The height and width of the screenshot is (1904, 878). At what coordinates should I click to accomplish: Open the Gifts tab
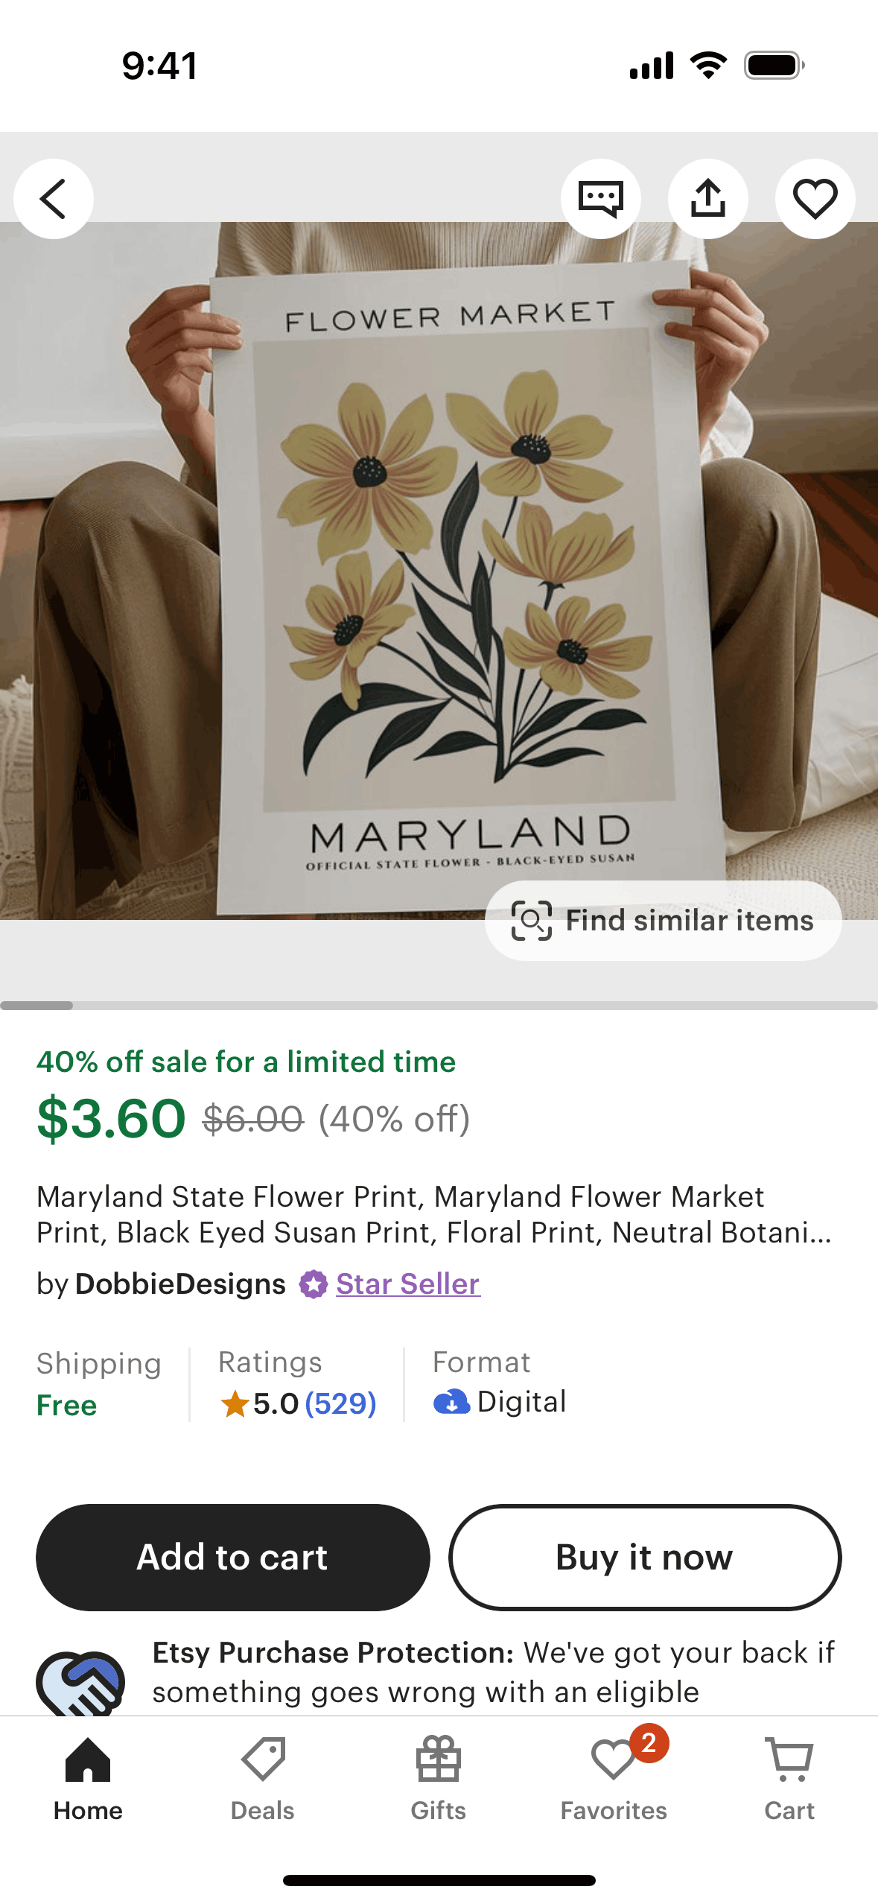point(439,1778)
